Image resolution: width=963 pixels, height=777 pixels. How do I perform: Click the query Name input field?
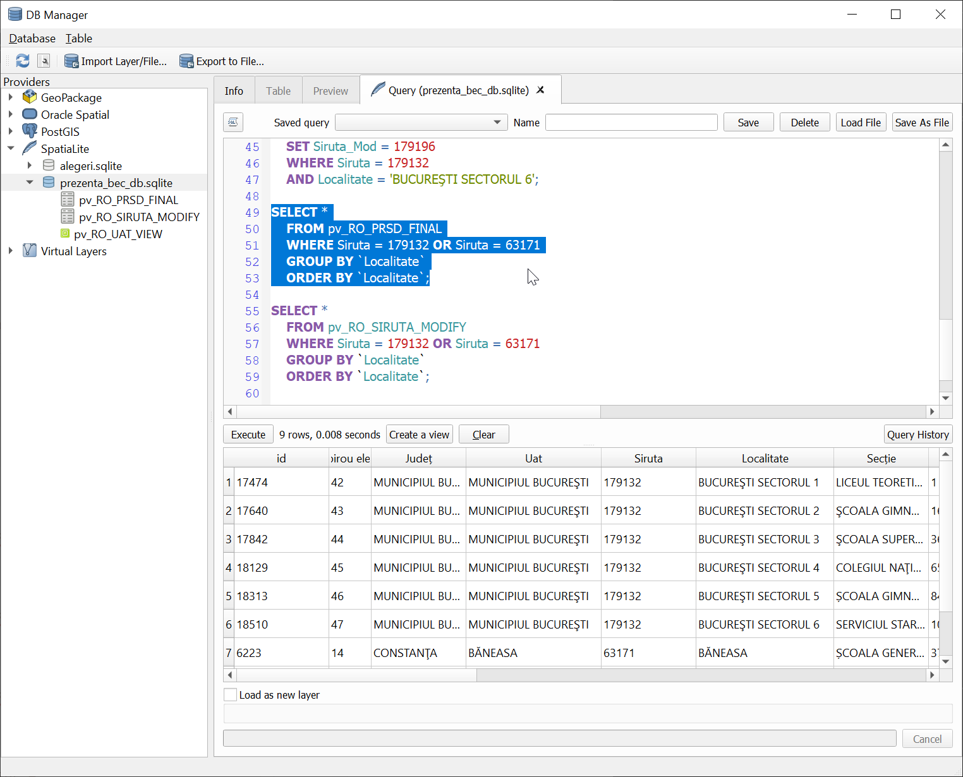631,123
